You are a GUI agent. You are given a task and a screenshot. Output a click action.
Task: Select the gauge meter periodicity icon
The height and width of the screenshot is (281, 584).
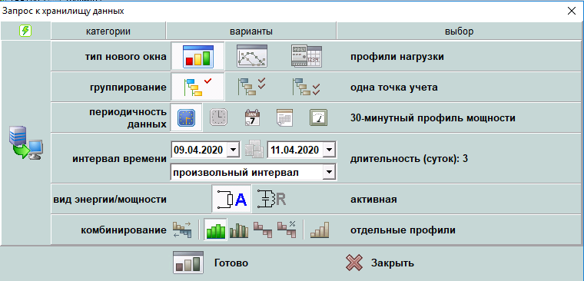[x=318, y=117]
